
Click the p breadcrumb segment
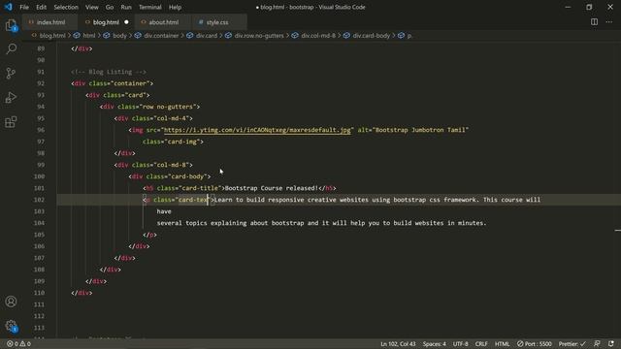[x=409, y=36]
